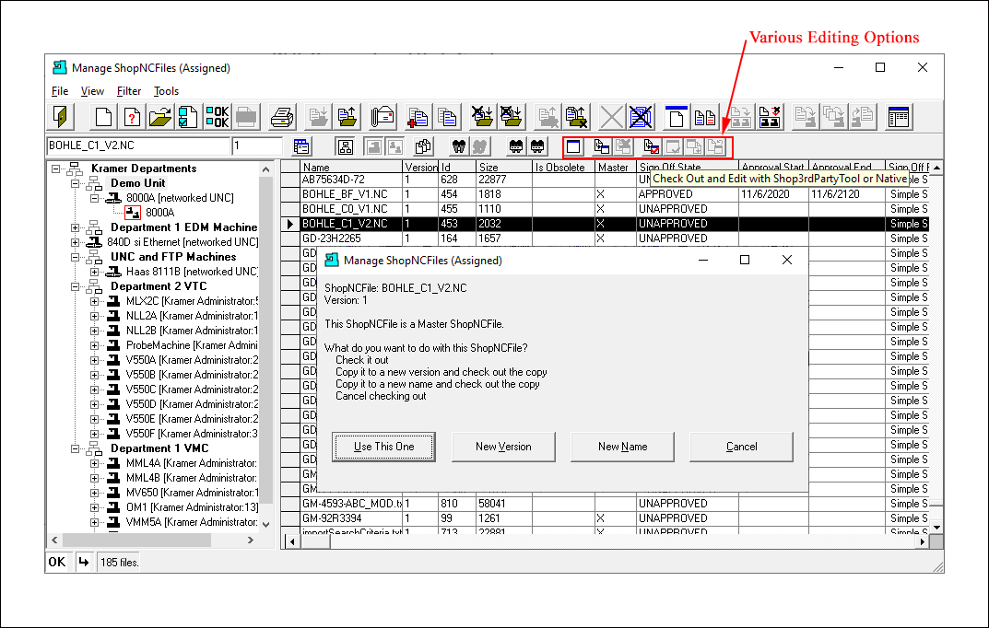Click the blank new document toolbar icon
The image size is (989, 628).
click(x=103, y=117)
